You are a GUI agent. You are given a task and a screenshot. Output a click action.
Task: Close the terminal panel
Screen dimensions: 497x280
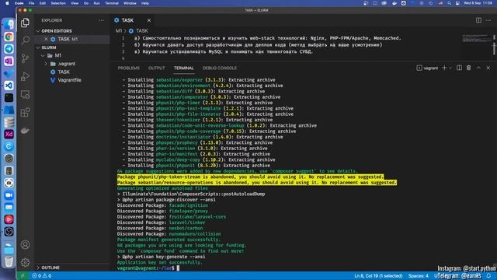(488, 68)
